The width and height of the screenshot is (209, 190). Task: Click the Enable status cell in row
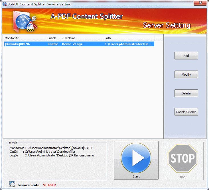[x=53, y=44]
